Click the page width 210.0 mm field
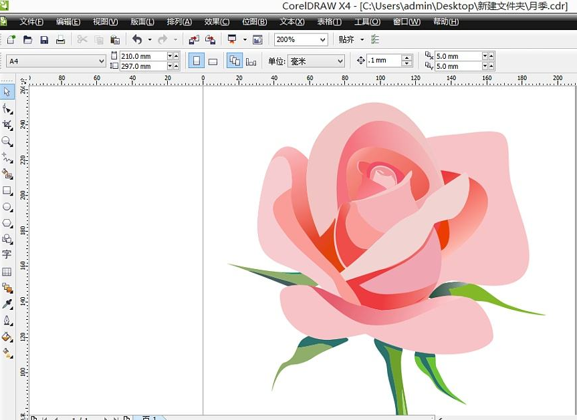This screenshot has width=577, height=420. [x=142, y=57]
